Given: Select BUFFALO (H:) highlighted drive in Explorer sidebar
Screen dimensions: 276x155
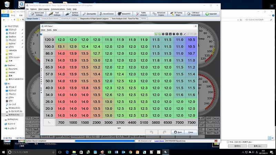Looking at the screenshot, I should 13,115.
